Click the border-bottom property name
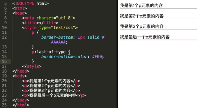 pyautogui.click(x=57, y=37)
